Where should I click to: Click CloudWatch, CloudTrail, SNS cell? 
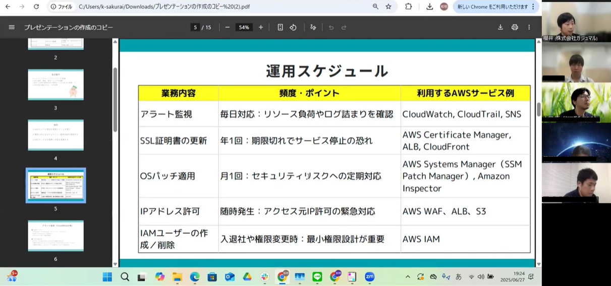pos(465,114)
